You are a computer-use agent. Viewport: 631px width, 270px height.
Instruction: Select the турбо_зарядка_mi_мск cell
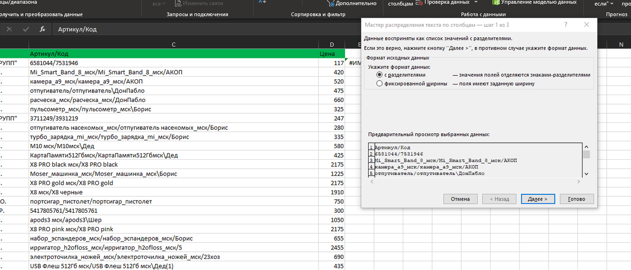[174, 137]
